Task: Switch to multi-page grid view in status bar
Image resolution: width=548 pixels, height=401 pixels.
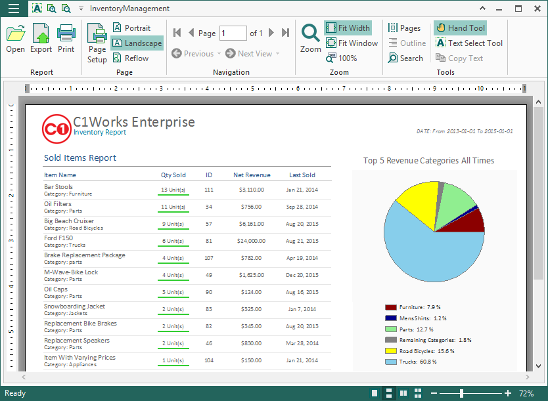Action: (418, 393)
